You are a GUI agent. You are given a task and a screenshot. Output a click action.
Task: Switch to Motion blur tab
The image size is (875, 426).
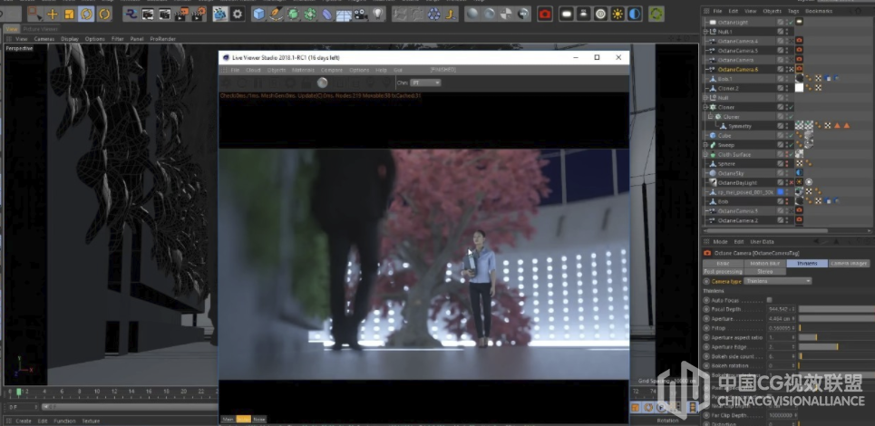[x=764, y=263]
